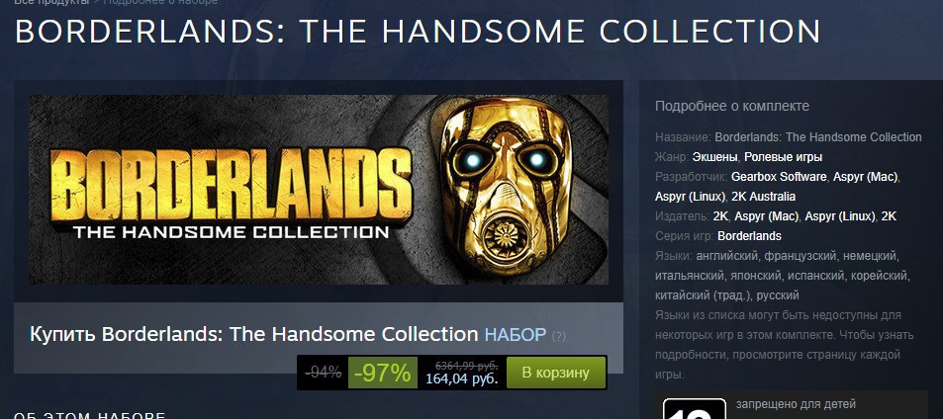Click the НАБОР bundle label

tap(516, 334)
